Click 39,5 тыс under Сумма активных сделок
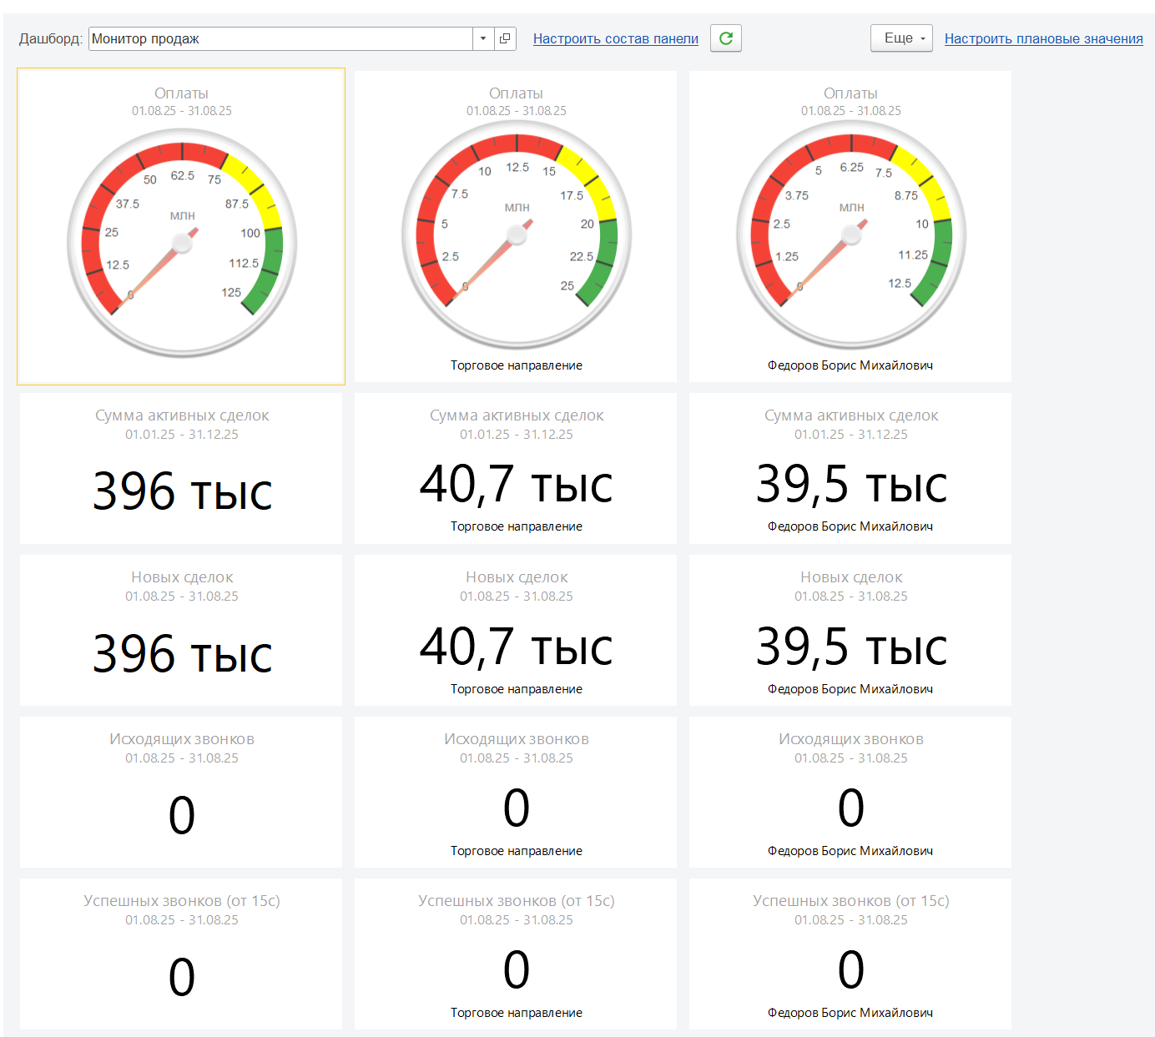The width and height of the screenshot is (1155, 1037). (x=851, y=484)
